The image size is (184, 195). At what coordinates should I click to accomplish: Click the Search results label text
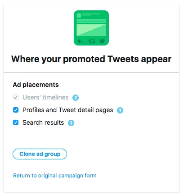tap(43, 122)
